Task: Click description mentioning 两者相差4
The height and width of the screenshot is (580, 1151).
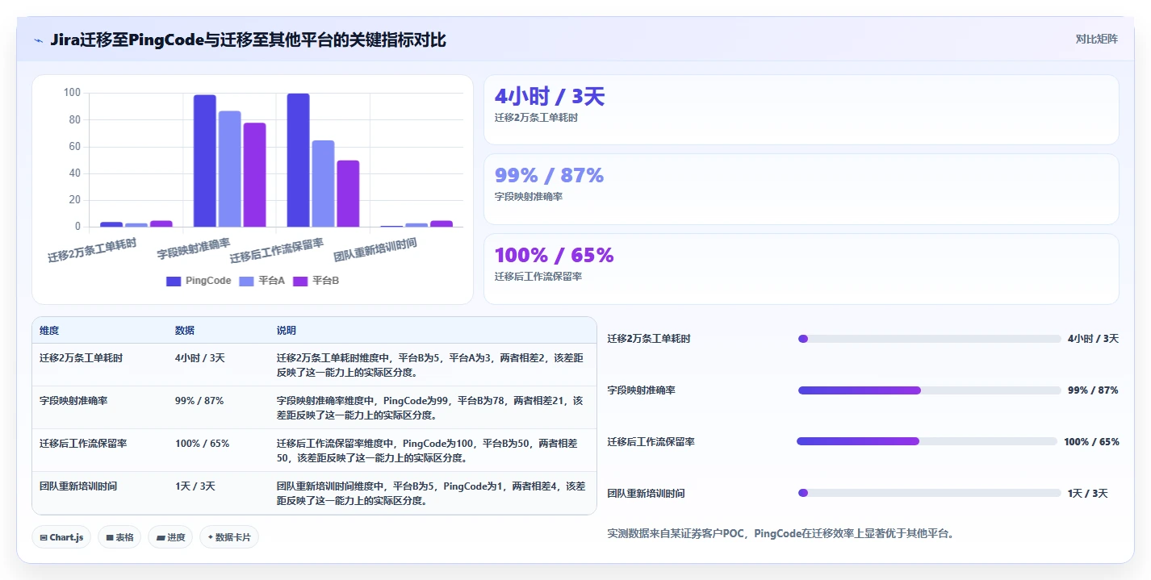Action: [x=431, y=494]
